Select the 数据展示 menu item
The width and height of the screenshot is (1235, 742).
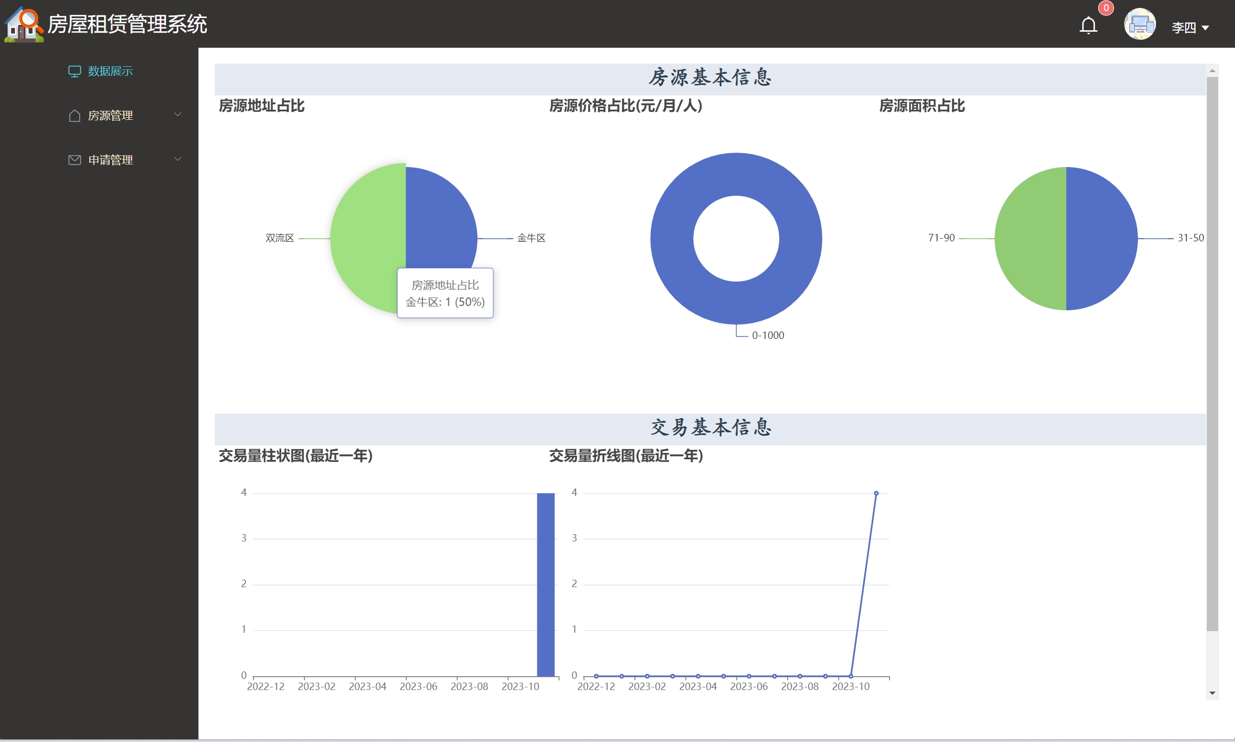(x=110, y=71)
